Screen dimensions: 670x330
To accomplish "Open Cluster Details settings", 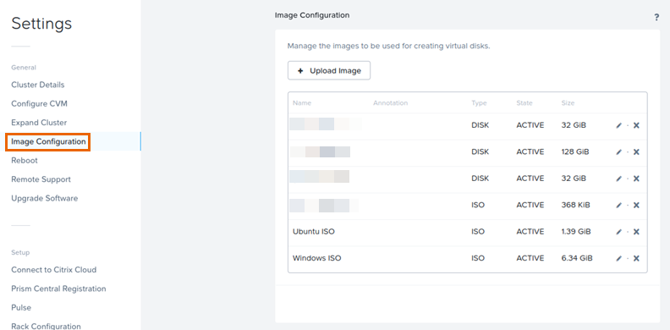I will (x=37, y=85).
